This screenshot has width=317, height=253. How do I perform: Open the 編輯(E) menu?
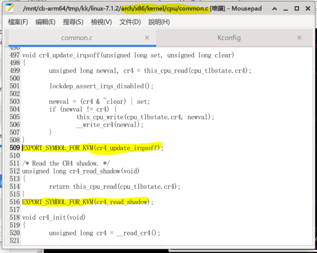click(x=45, y=22)
